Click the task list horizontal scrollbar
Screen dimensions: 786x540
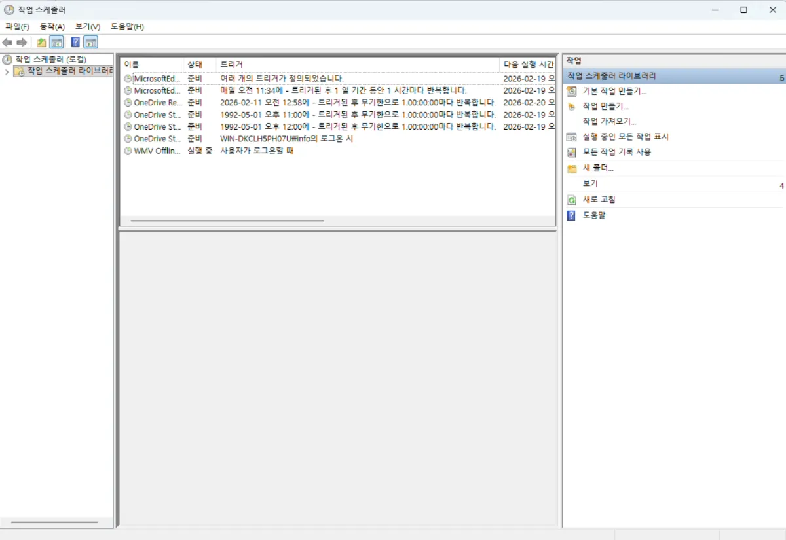(x=227, y=221)
